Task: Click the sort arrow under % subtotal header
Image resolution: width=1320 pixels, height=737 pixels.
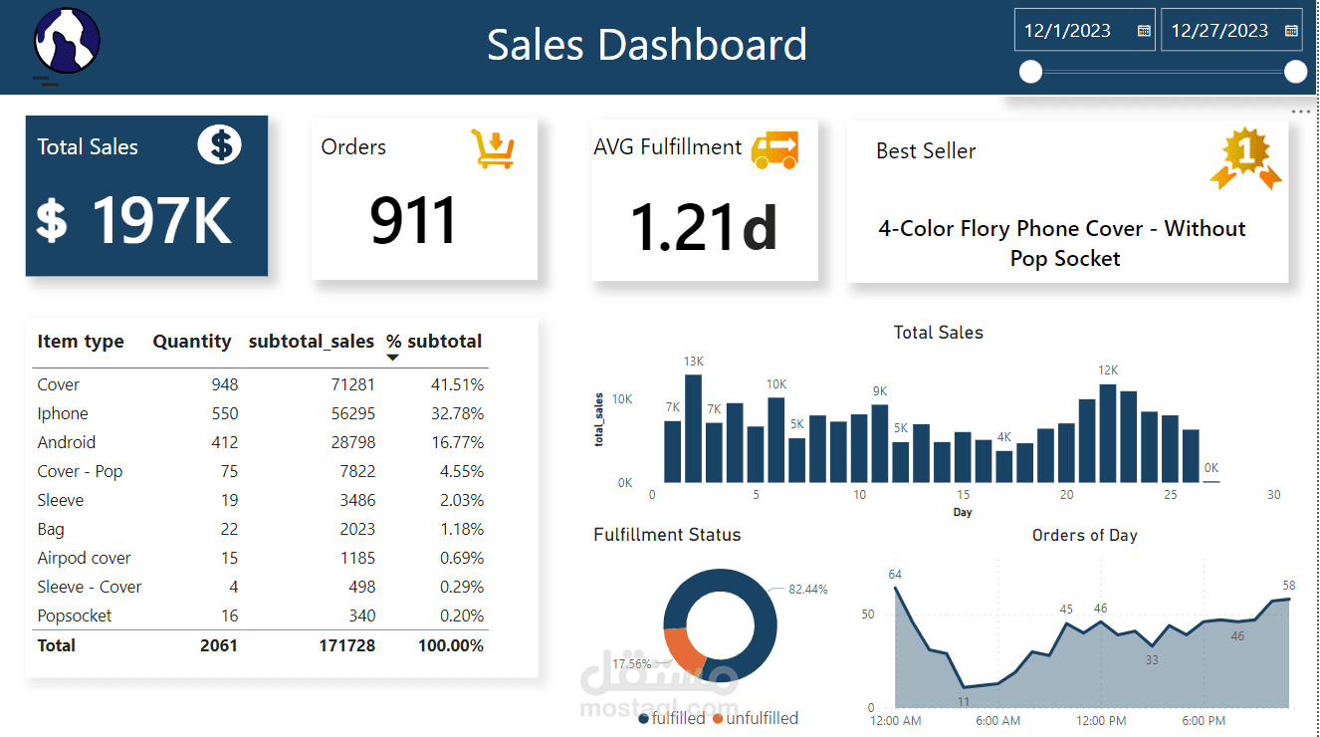Action: [393, 358]
